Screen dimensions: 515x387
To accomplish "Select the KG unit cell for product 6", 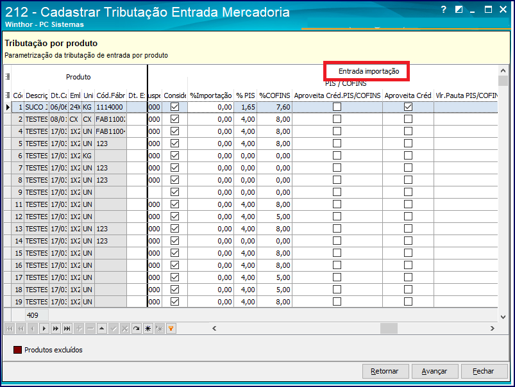I will click(x=88, y=156).
